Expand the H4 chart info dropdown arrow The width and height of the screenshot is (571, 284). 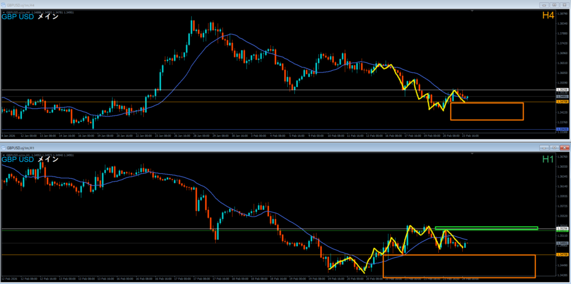click(3, 11)
